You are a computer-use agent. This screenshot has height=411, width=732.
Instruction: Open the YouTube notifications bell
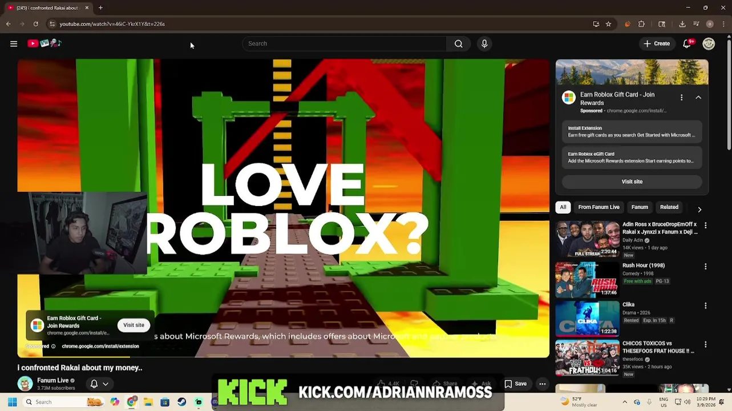coord(687,43)
